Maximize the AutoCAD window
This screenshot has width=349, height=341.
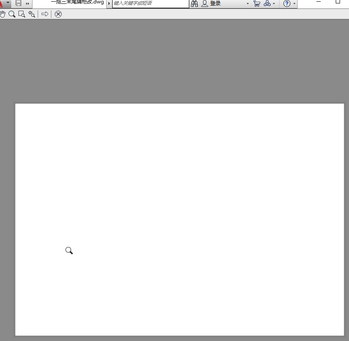(x=337, y=2)
